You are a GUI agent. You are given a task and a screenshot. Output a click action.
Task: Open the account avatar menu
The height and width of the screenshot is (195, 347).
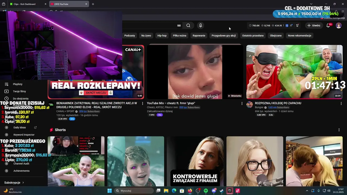coord(339,25)
